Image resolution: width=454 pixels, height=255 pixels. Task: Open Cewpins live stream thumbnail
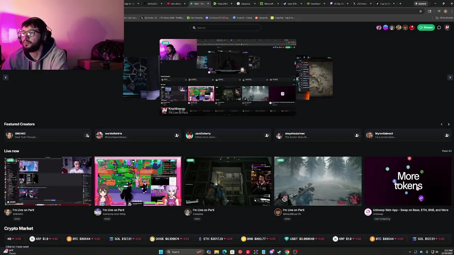click(x=228, y=181)
